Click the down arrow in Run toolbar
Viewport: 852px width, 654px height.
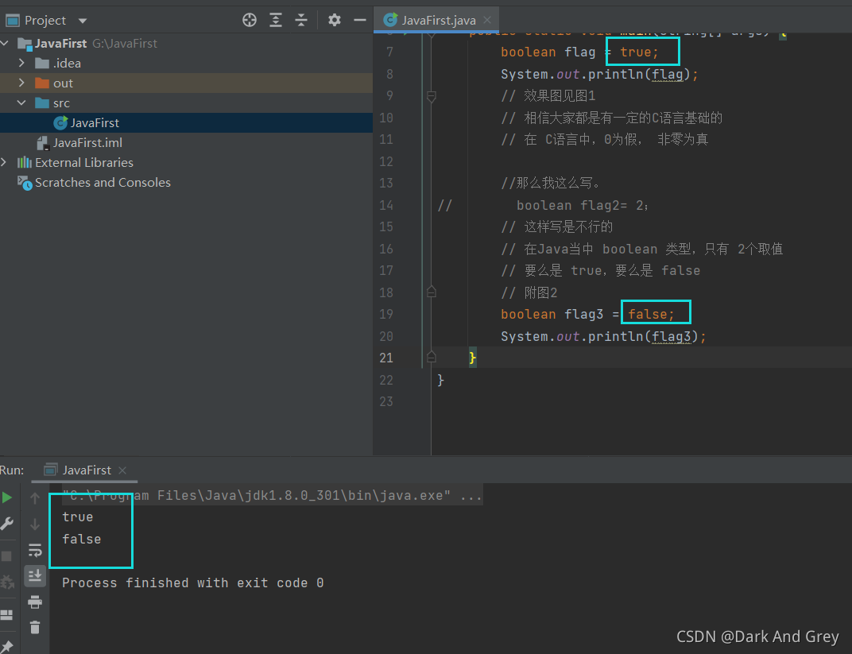coord(35,524)
